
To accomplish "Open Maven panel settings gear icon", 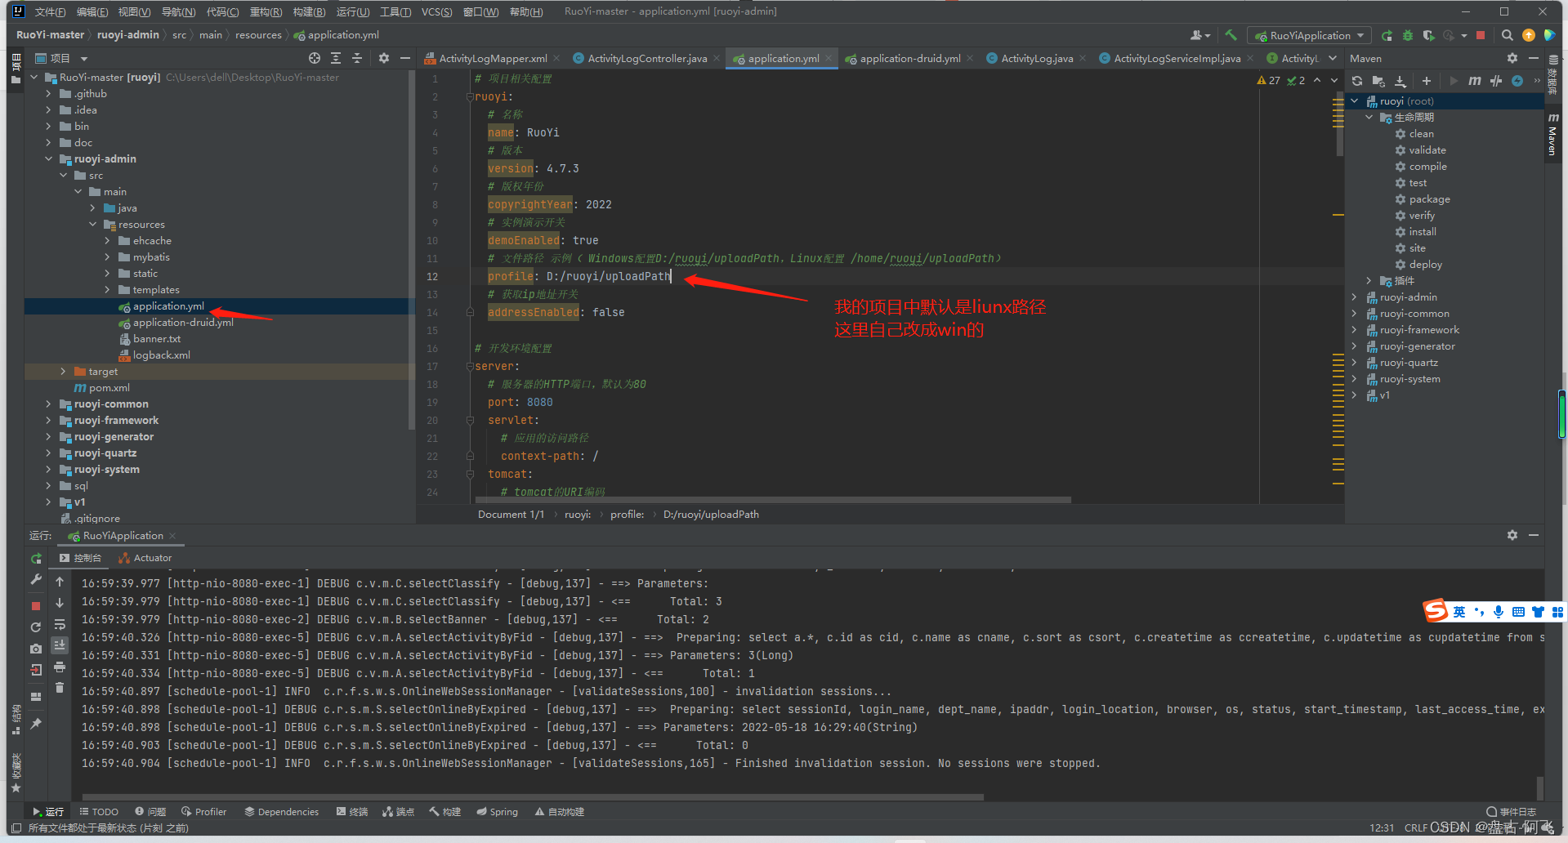I will pos(1512,58).
